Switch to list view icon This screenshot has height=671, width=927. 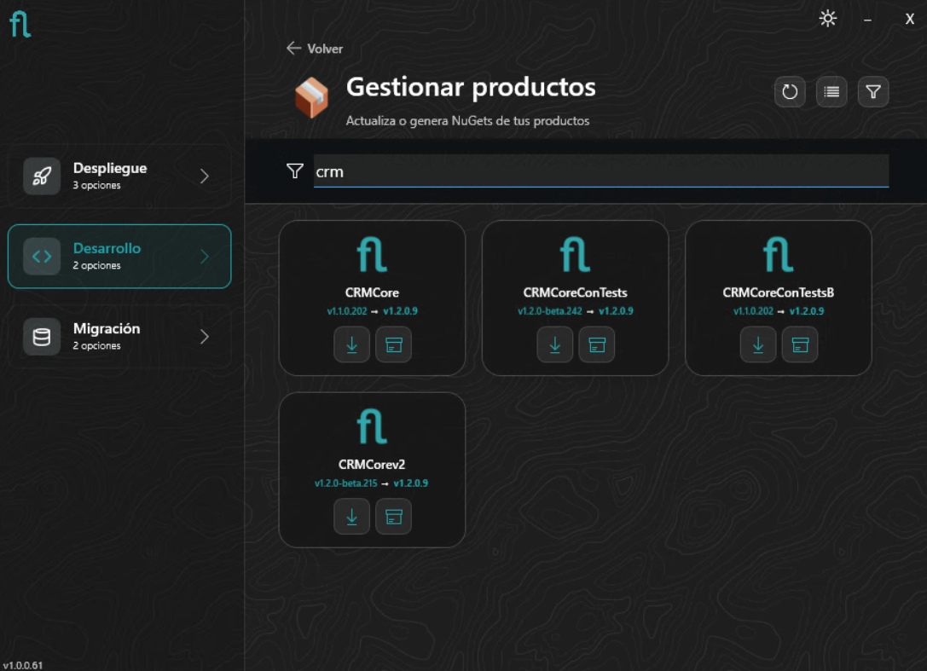pyautogui.click(x=831, y=91)
